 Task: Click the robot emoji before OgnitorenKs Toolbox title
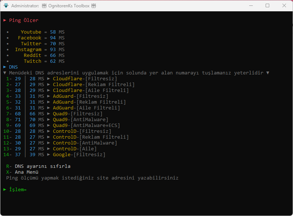coord(44,6)
